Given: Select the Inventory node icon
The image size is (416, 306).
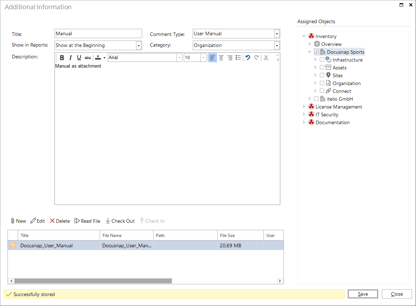Looking at the screenshot, I should coord(311,36).
